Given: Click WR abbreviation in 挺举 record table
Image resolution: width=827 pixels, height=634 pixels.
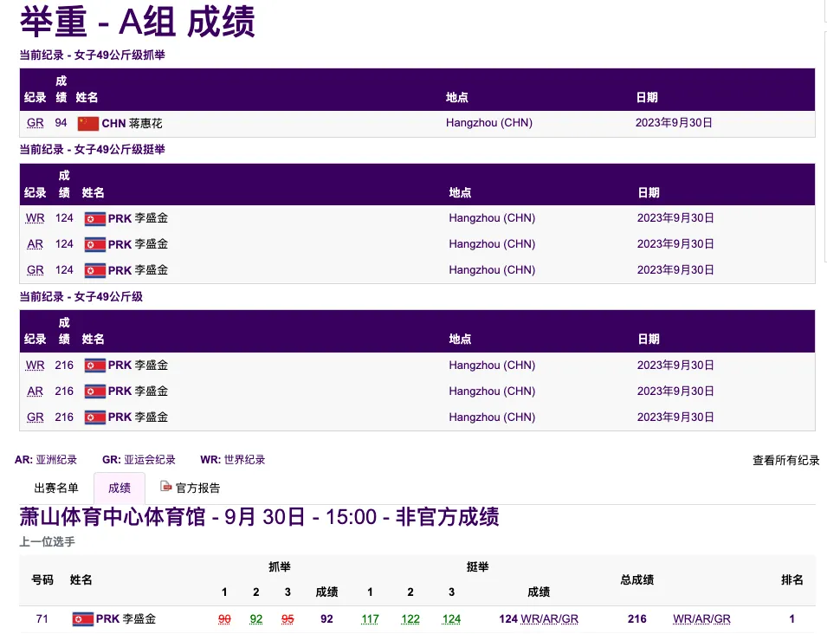Looking at the screenshot, I should 36,218.
